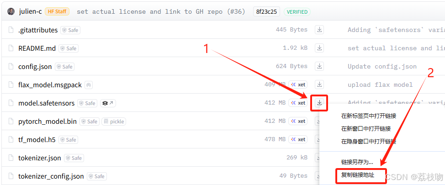Click the xet badge on flax_model.msgpack row
445x185 pixels.
(x=298, y=85)
